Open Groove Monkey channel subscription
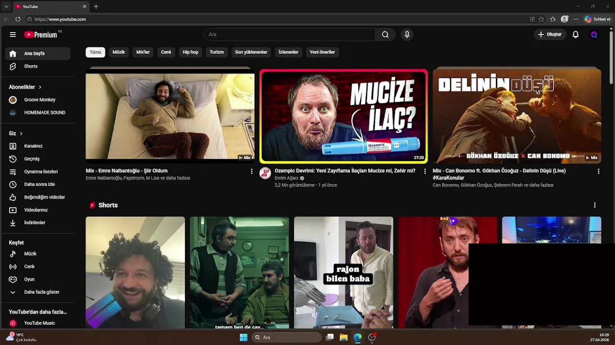This screenshot has height=345, width=615. click(37, 100)
